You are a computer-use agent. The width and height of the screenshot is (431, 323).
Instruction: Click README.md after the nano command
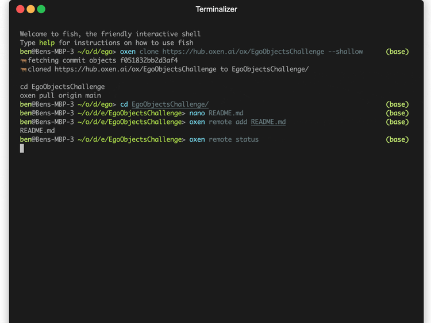point(226,113)
